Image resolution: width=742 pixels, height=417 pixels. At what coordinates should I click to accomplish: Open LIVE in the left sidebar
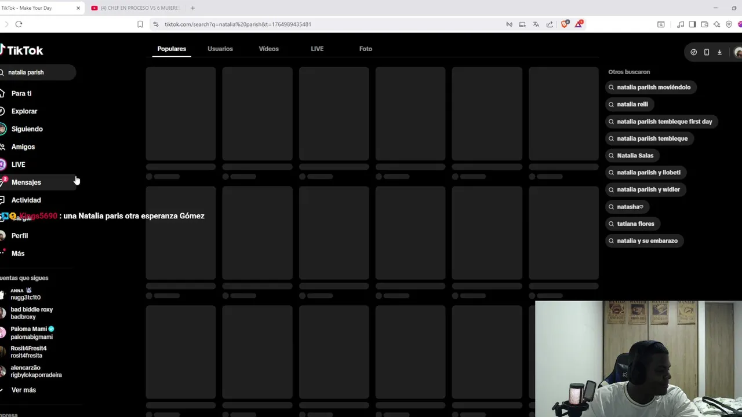(x=18, y=164)
